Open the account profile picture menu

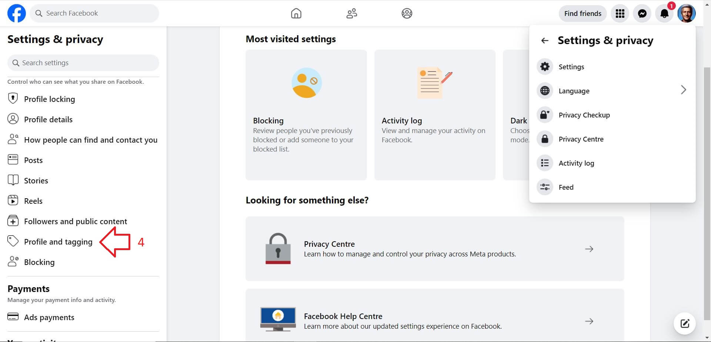(687, 14)
